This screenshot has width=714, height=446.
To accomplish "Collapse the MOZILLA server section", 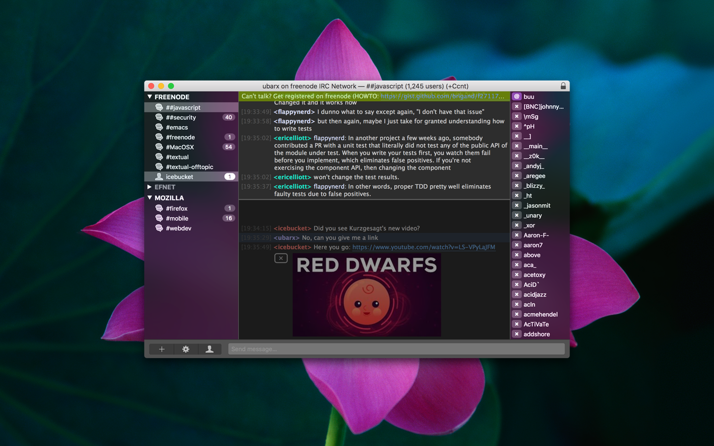I will tap(150, 198).
